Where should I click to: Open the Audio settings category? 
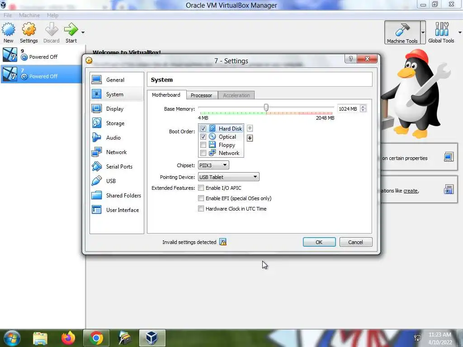click(117, 137)
